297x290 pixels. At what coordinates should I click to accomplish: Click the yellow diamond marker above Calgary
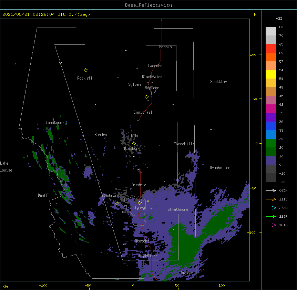pyautogui.click(x=140, y=203)
